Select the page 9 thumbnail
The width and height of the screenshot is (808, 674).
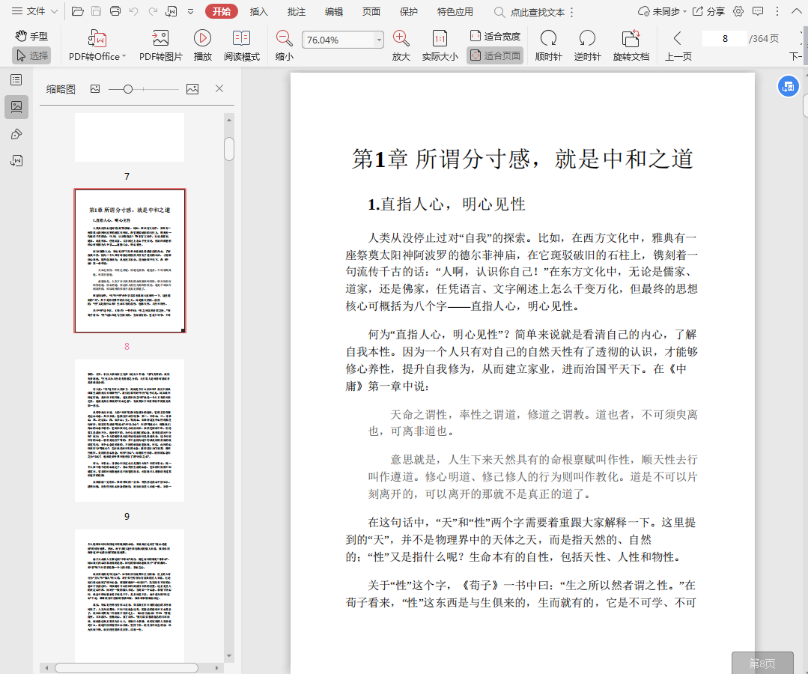130,431
